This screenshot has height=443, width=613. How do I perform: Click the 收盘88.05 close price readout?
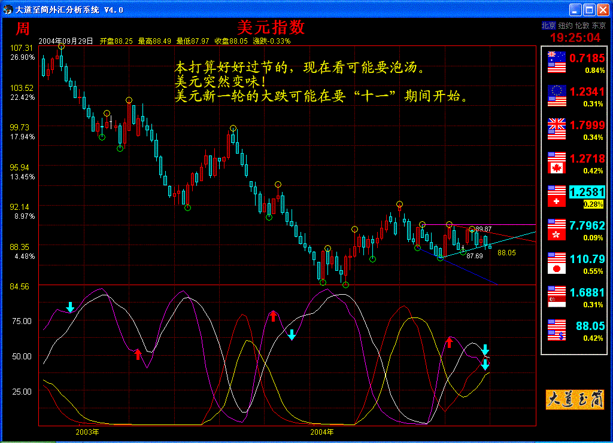(231, 41)
